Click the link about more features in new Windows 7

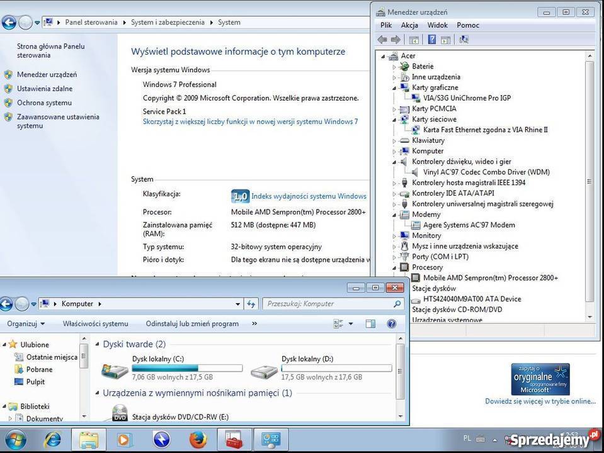click(250, 121)
